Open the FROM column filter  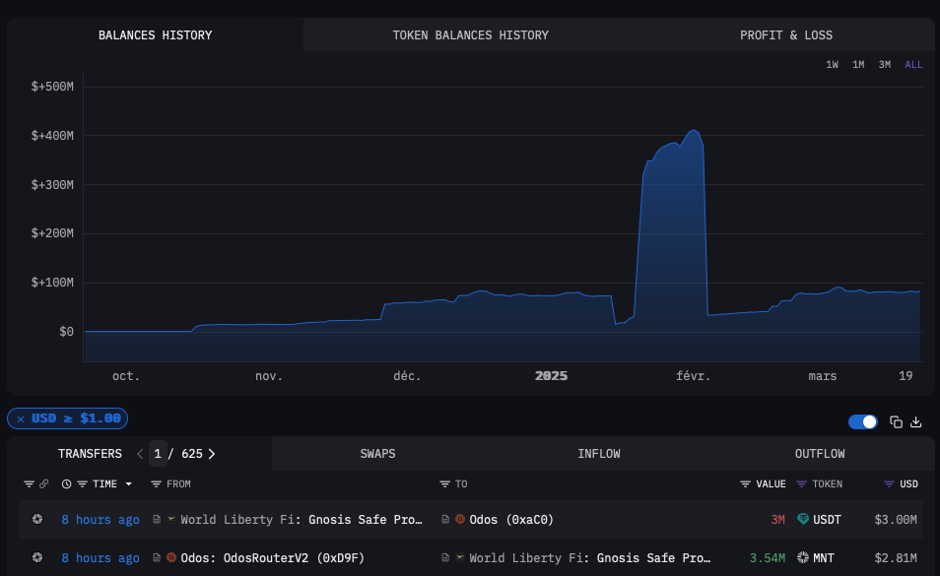[x=156, y=483]
